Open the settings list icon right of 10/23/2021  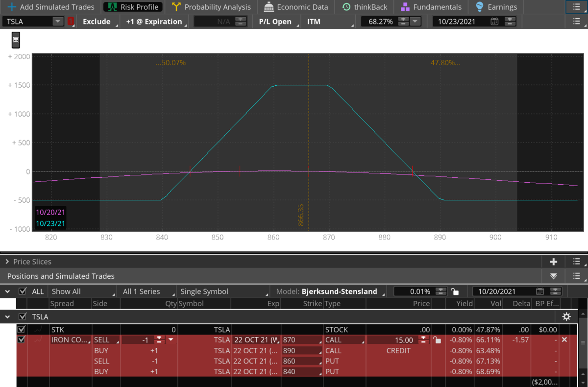click(576, 22)
